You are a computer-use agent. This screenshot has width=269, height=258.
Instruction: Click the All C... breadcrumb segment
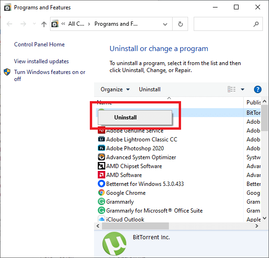click(76, 24)
